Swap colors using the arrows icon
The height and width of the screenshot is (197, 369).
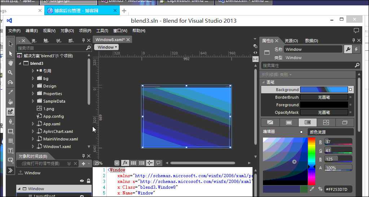(320, 189)
